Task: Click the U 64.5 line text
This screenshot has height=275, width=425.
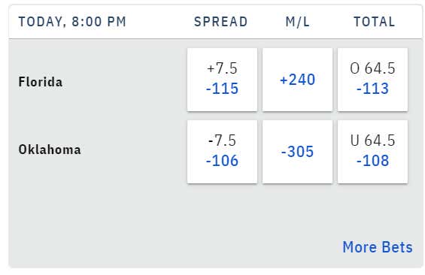Action: (372, 141)
